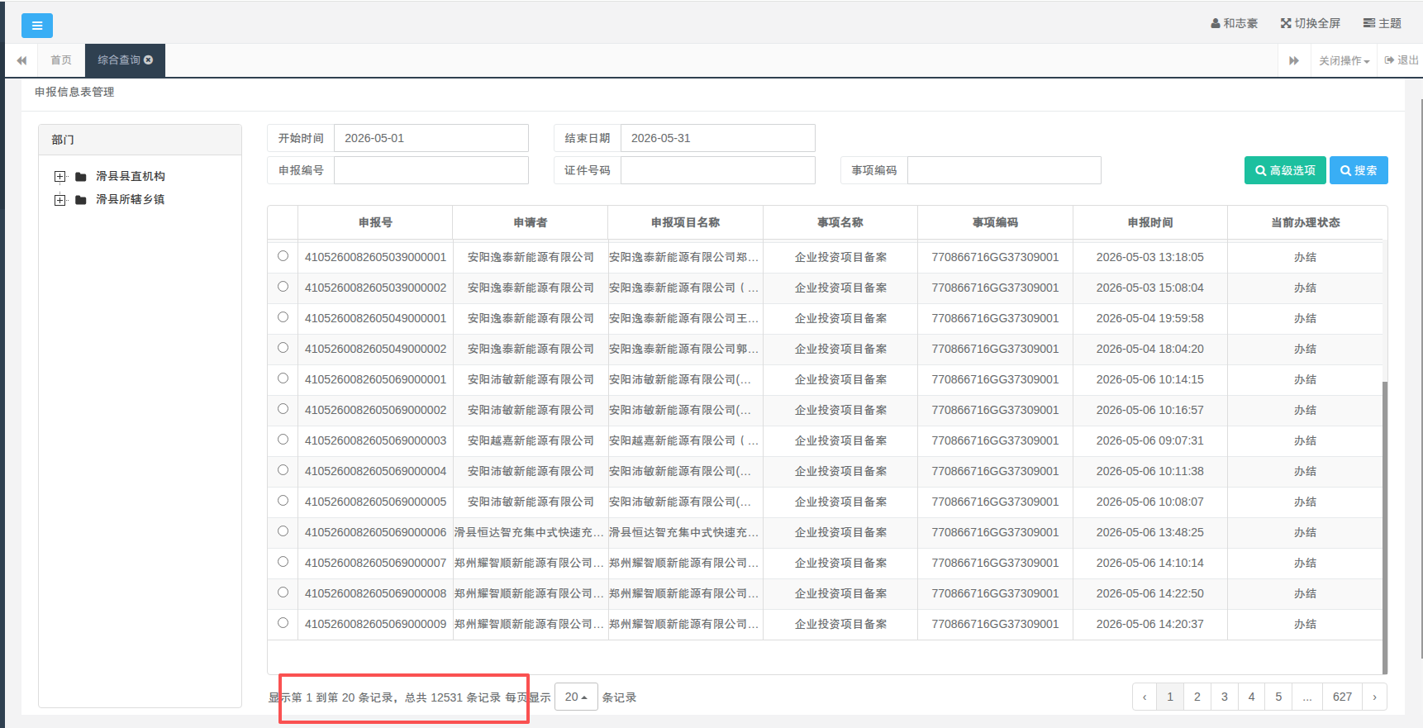Focus the 证件号码 input field
The width and height of the screenshot is (1423, 728).
(x=717, y=170)
